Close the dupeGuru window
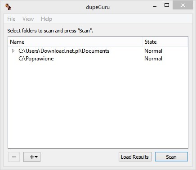This screenshot has height=170, width=196. click(183, 5)
